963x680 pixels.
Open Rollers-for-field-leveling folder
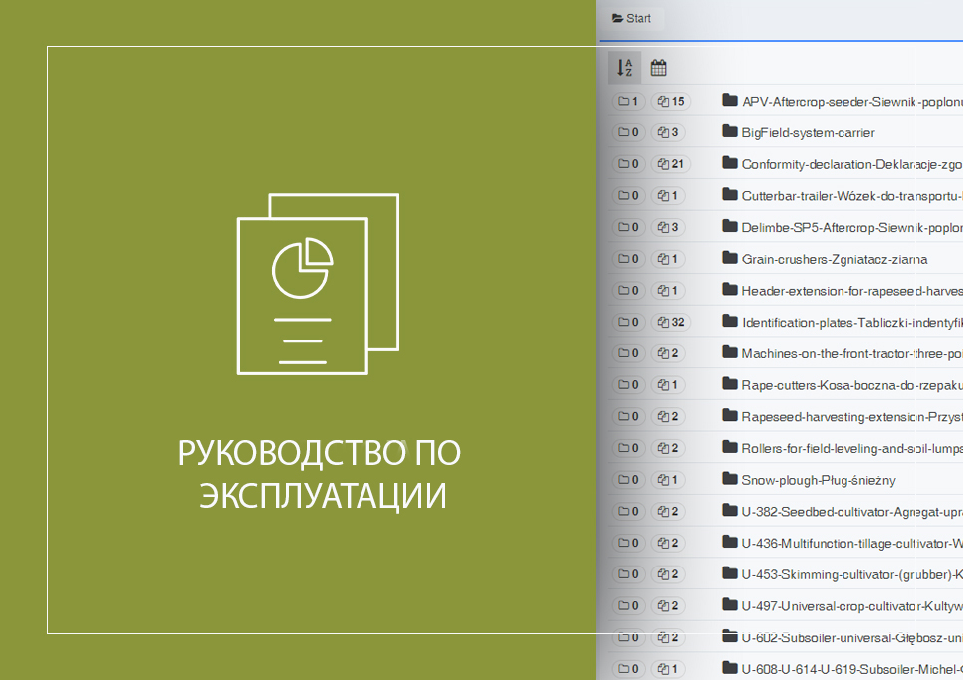851,448
